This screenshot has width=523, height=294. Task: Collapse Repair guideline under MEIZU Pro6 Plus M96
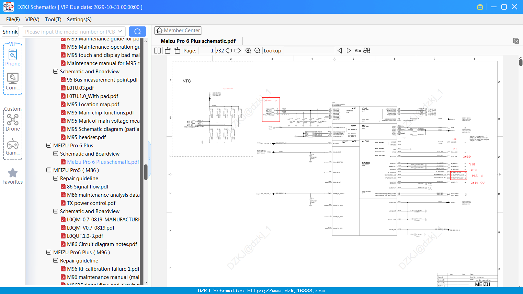point(56,260)
